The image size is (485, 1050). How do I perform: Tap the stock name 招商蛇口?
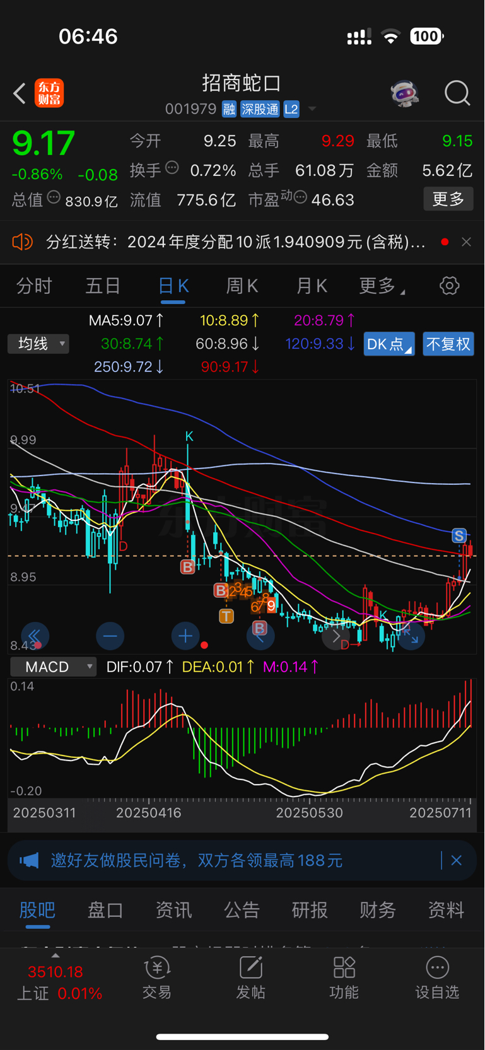(242, 83)
